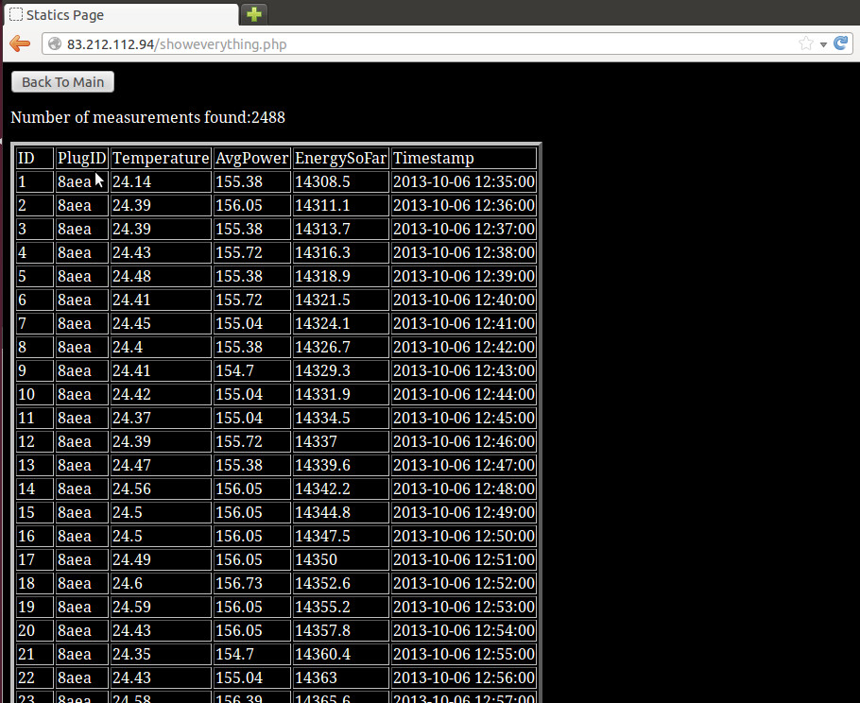Click timestamp 2013-10-06 12:44:00

coord(464,394)
